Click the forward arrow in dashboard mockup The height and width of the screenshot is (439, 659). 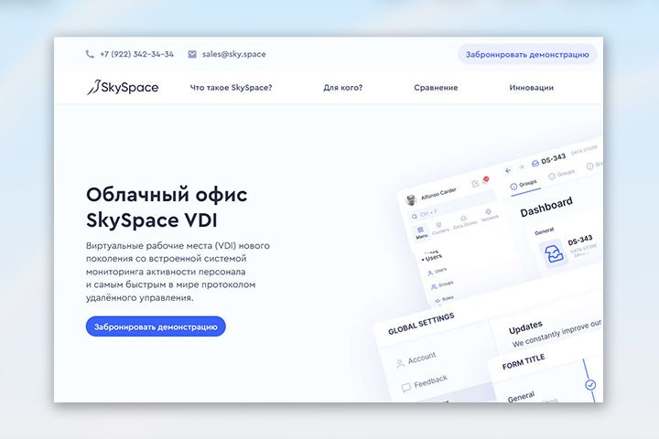[x=521, y=166]
